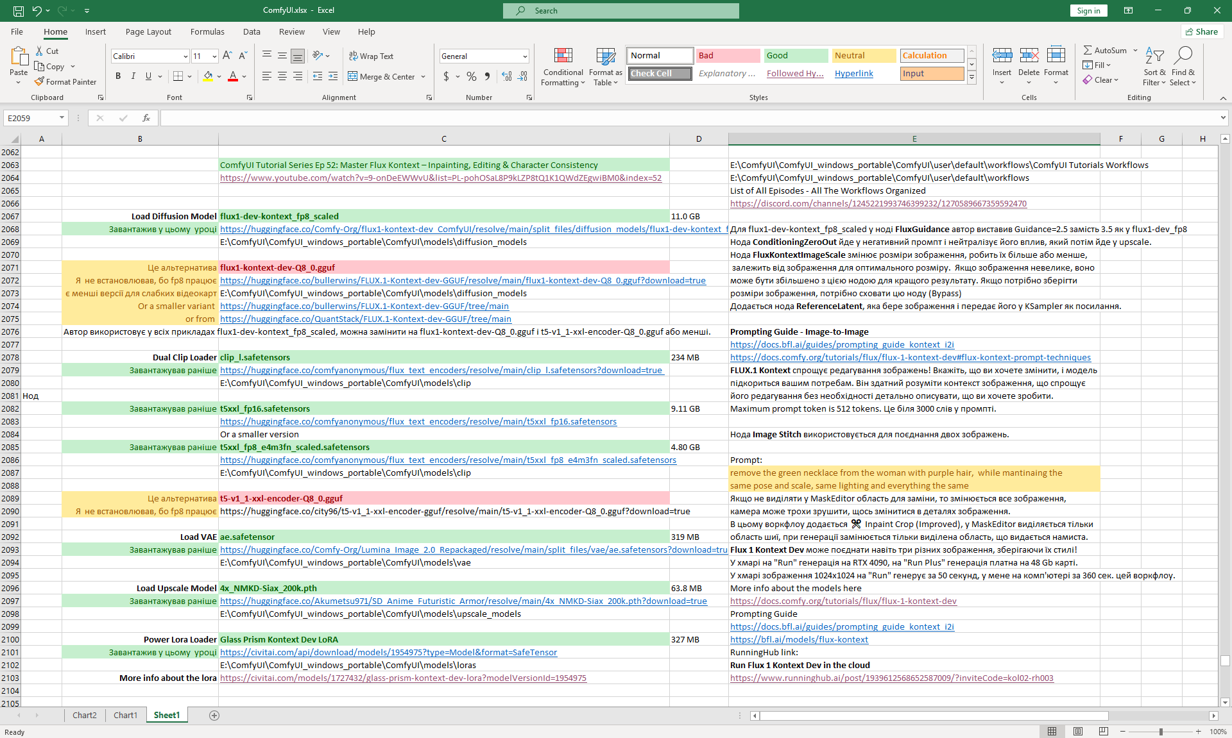The image size is (1232, 738).
Task: Click the Increase Font Size icon
Action: coord(227,56)
